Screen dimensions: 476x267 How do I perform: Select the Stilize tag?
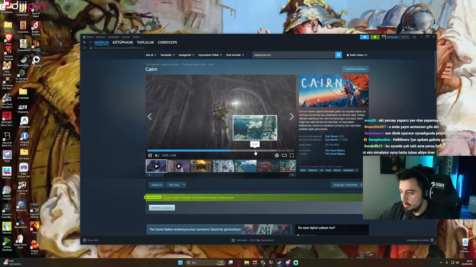click(x=303, y=170)
